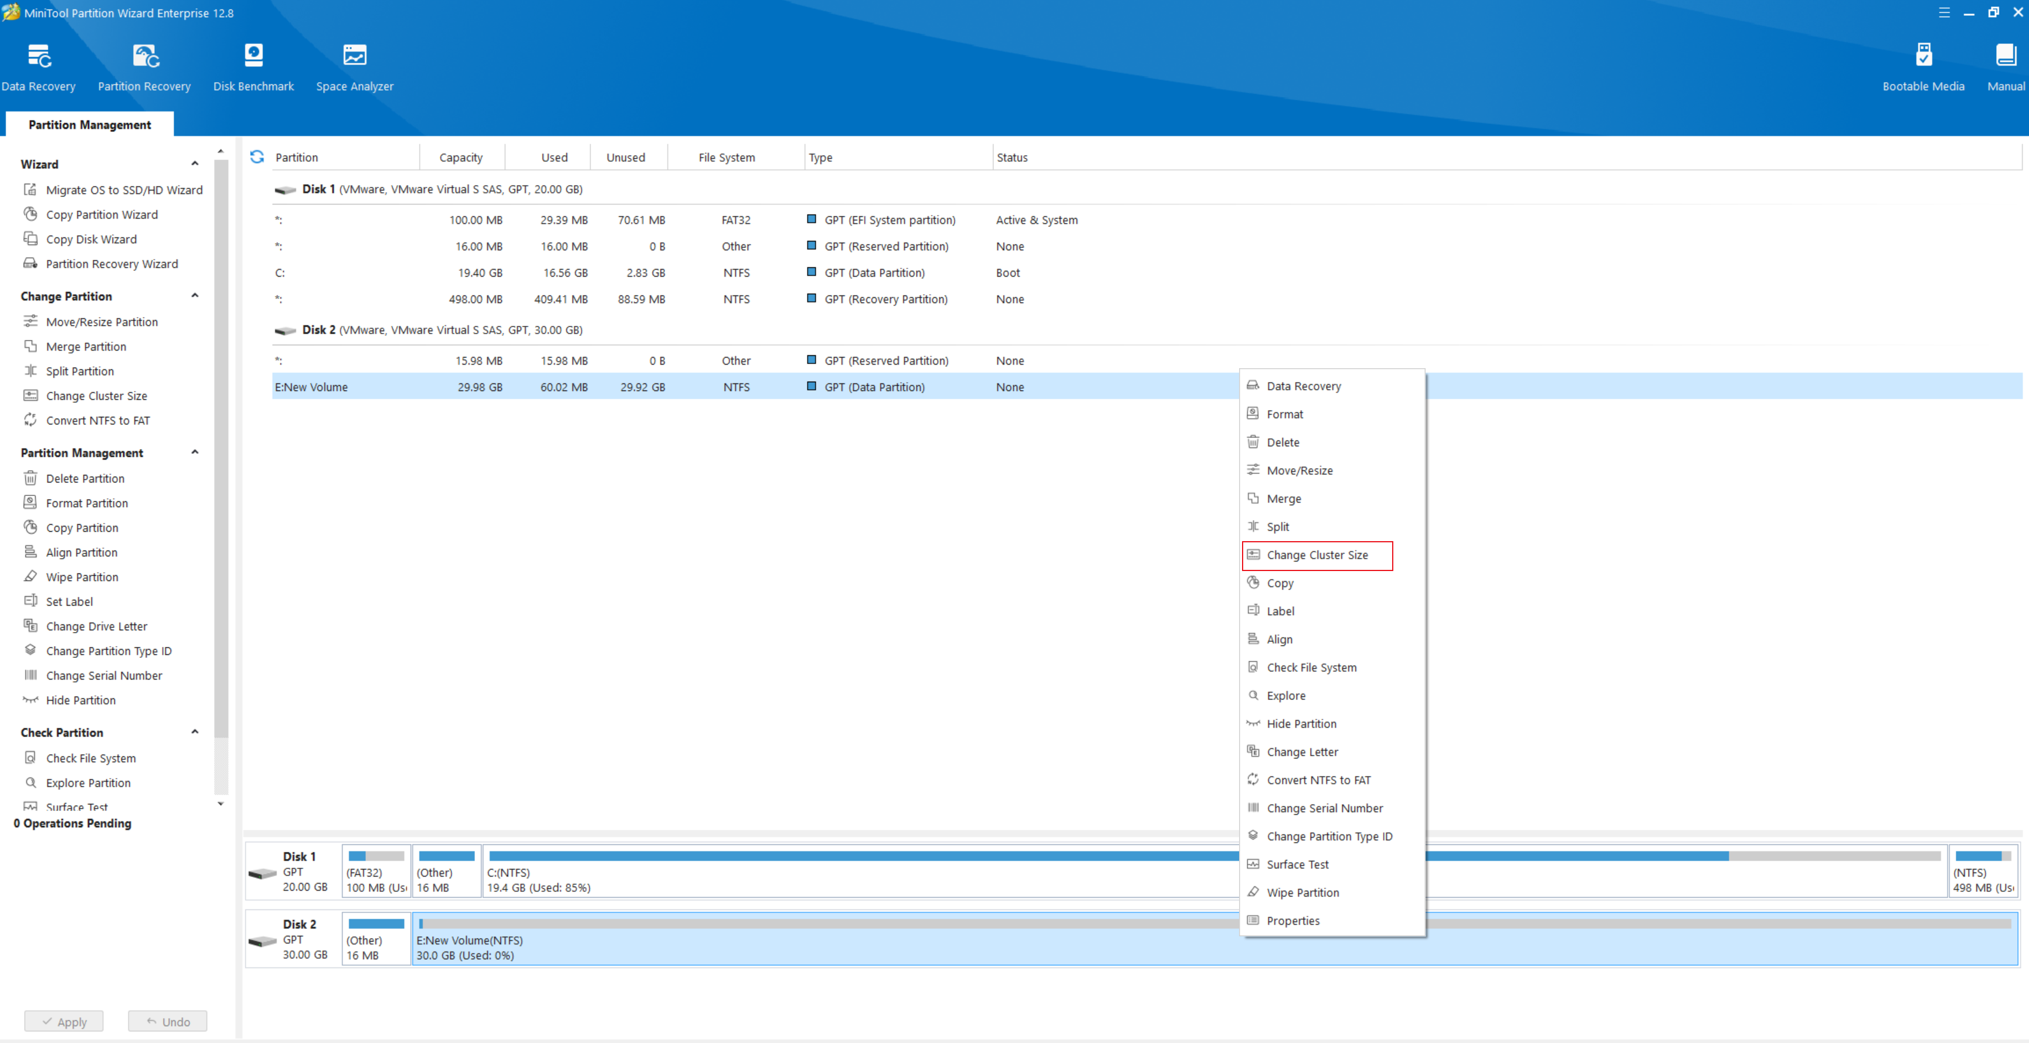Select the FAT32 EFI System partition row
This screenshot has height=1043, width=2029.
(1147, 220)
